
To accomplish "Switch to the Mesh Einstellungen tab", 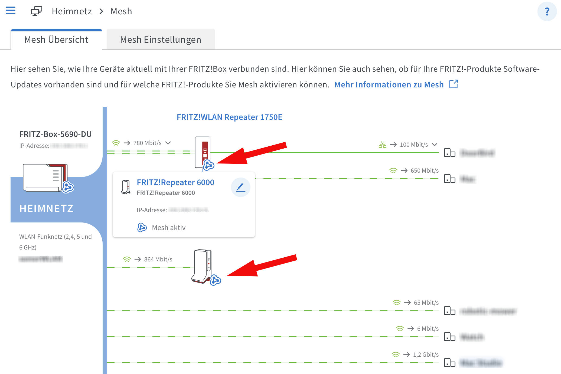I will [x=161, y=40].
